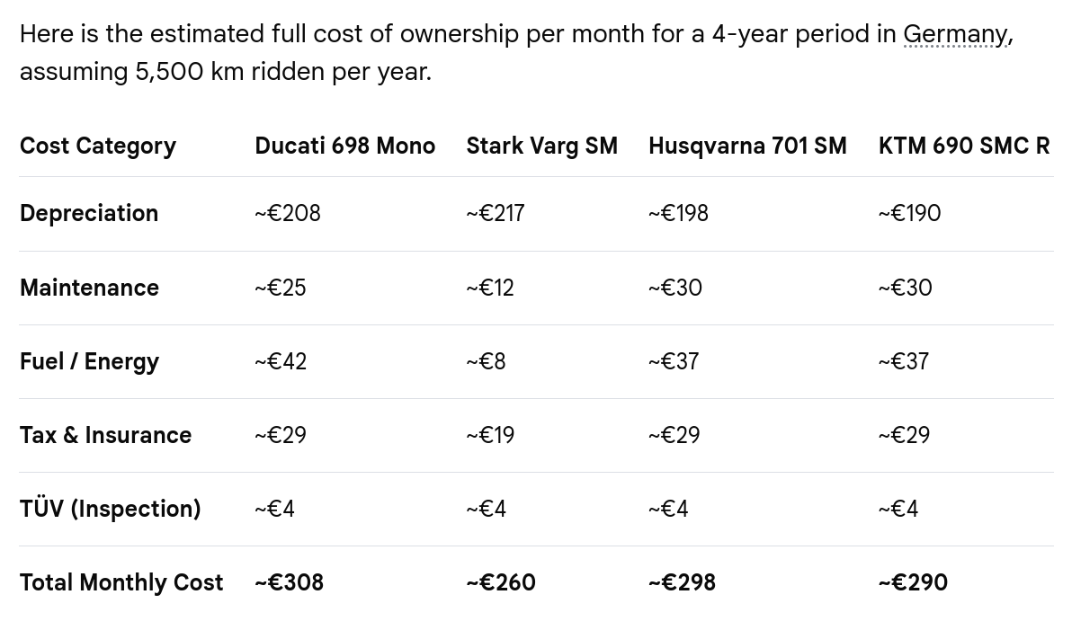Select Stark Varg fuel/energy value ~€8
This screenshot has height=630, width=1072.
point(486,361)
